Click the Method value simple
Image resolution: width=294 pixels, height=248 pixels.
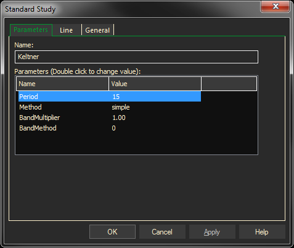pyautogui.click(x=121, y=107)
